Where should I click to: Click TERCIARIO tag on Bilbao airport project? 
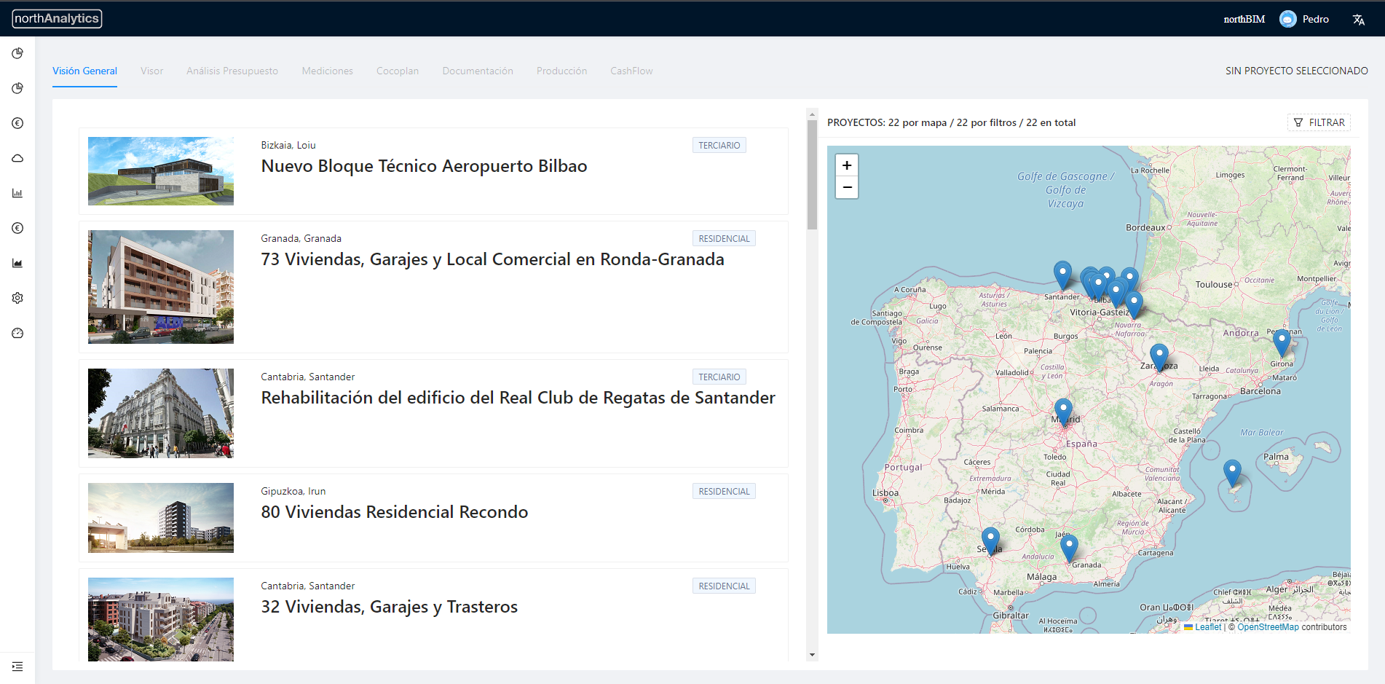coord(719,145)
